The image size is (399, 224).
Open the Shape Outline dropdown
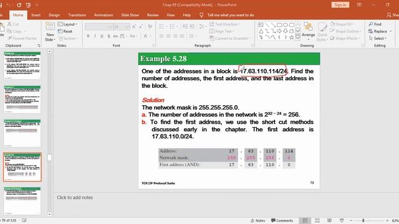(345, 31)
